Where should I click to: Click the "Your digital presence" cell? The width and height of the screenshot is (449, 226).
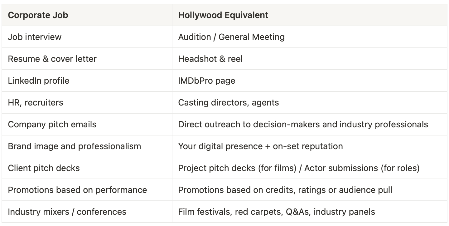pos(260,146)
